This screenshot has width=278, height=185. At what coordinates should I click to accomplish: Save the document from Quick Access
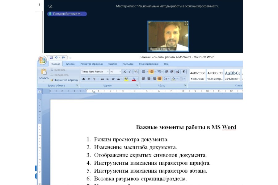51,58
